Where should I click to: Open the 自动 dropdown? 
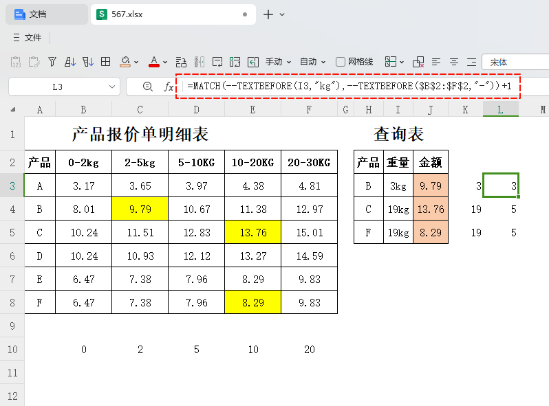tap(313, 62)
